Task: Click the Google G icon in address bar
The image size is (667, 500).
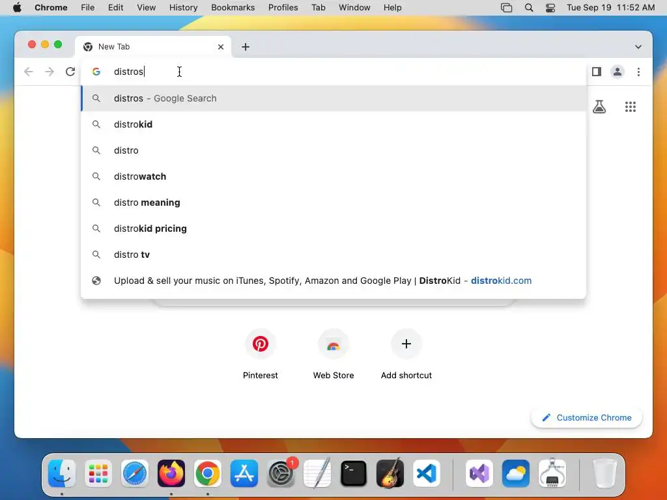Action: [96, 72]
